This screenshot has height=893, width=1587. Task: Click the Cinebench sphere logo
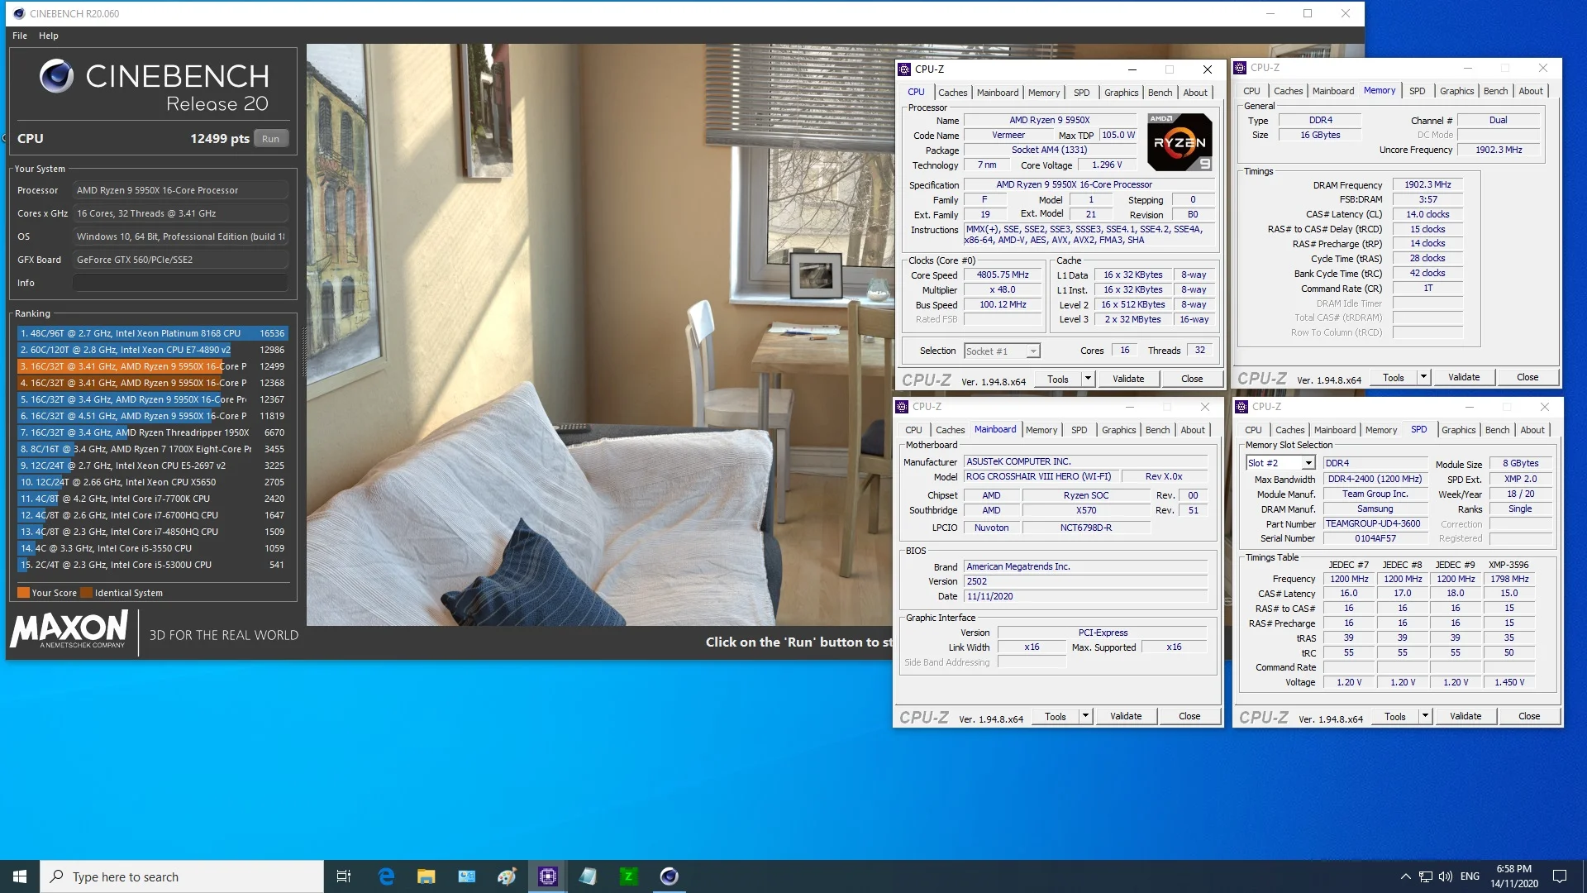(56, 76)
